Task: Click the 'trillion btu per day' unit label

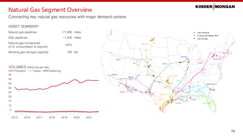Action: pyautogui.click(x=38, y=67)
